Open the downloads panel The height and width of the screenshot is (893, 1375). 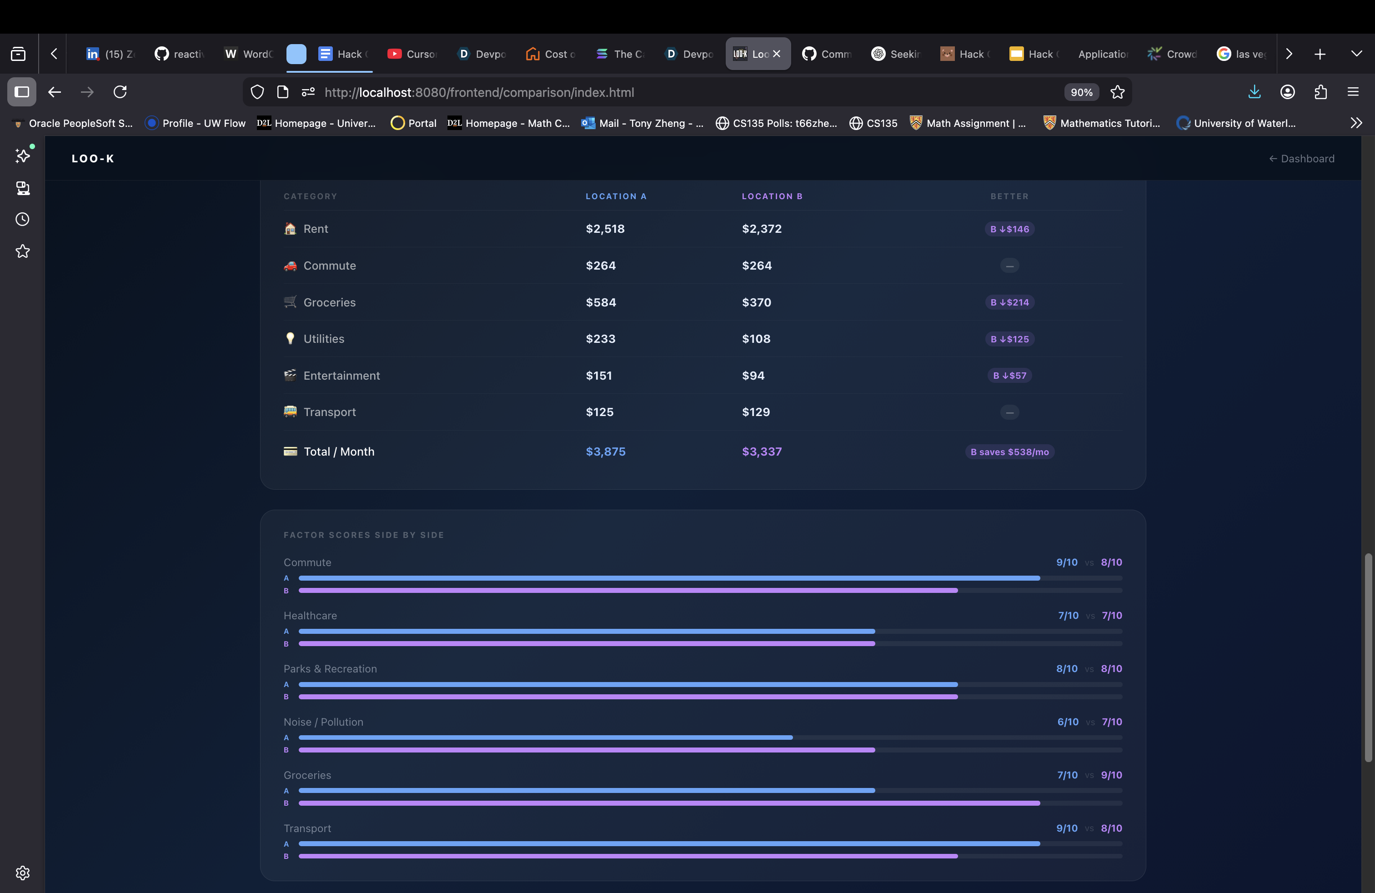point(1254,92)
